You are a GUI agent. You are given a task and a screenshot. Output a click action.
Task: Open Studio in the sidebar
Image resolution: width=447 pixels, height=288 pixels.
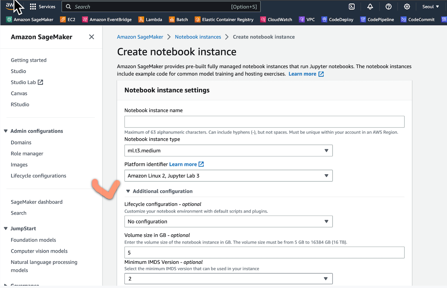(18, 71)
